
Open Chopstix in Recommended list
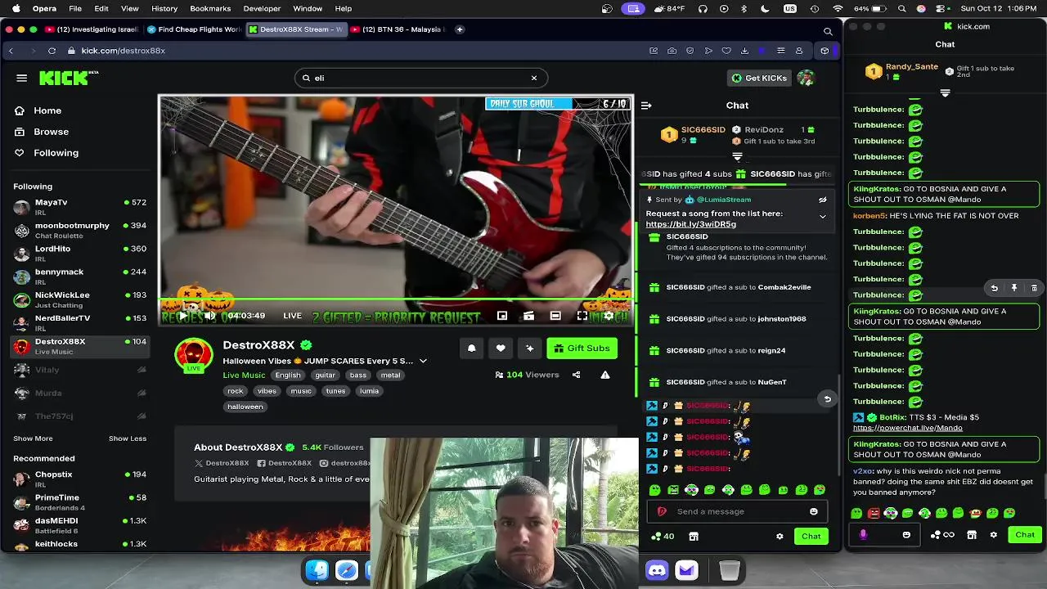tap(79, 479)
